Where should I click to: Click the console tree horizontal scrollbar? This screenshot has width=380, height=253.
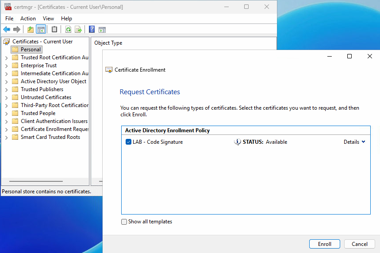click(x=35, y=181)
